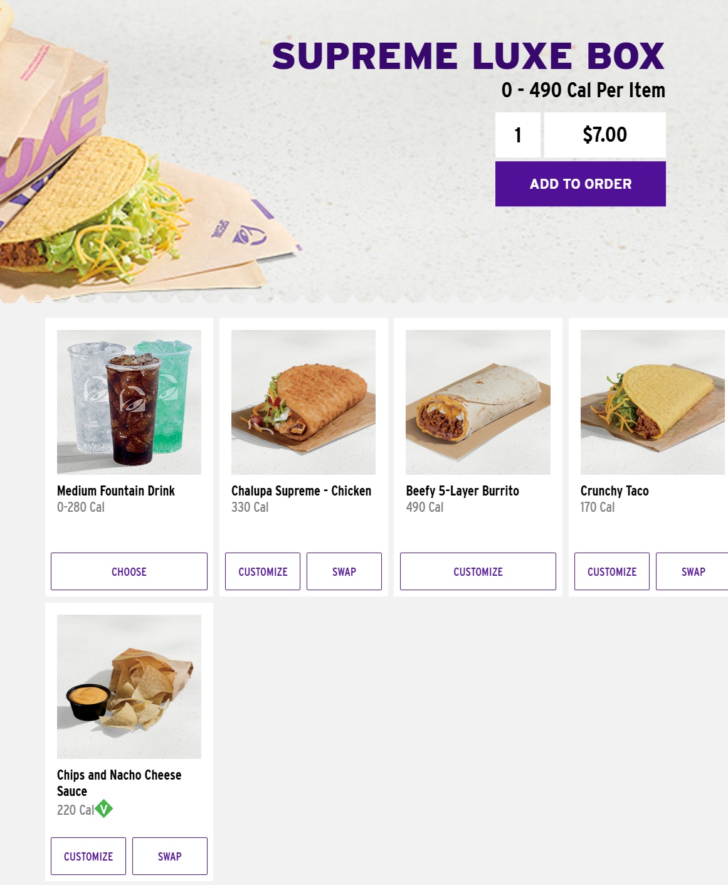Customize the Chalupa Supreme - Chicken
Image resolution: width=728 pixels, height=885 pixels.
coord(263,571)
